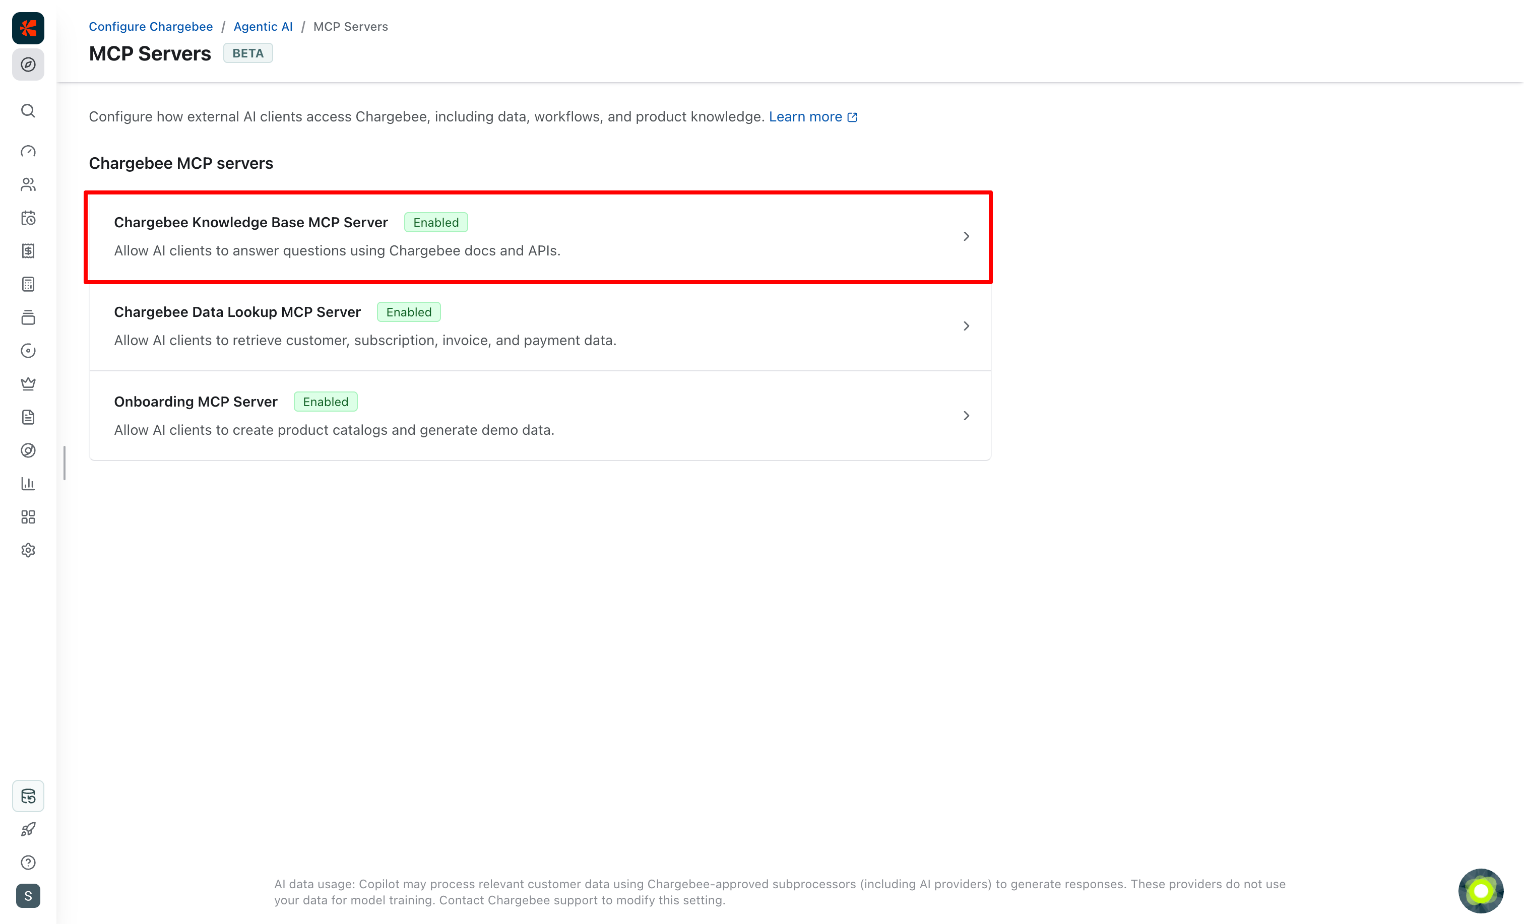Click description 'Allow AI clients to retrieve customer' text
Viewport: 1524px width, 924px height.
click(x=365, y=341)
